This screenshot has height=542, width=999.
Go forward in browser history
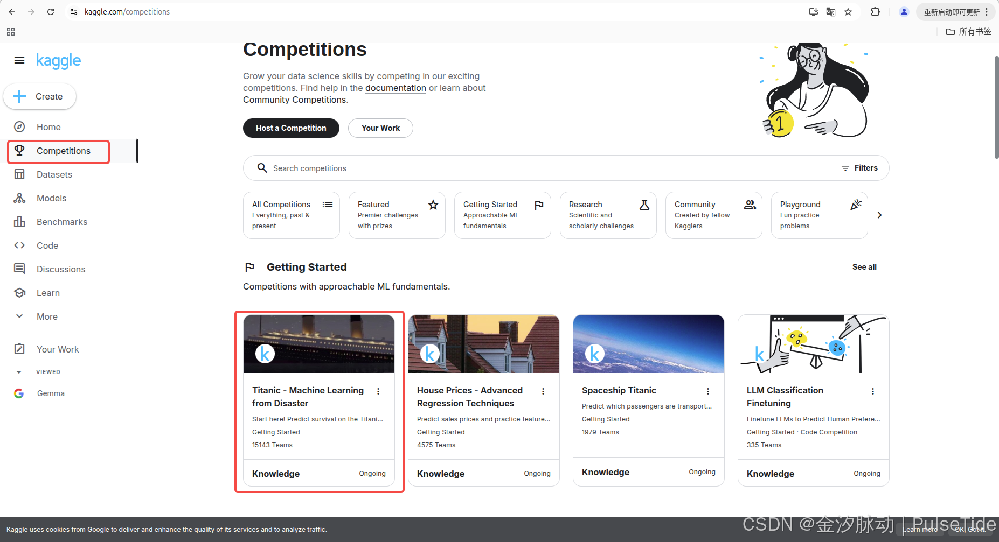coord(31,12)
